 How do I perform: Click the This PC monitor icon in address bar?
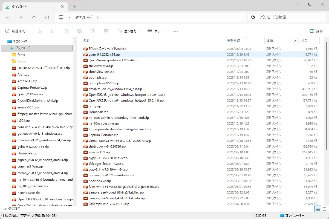click(61, 17)
